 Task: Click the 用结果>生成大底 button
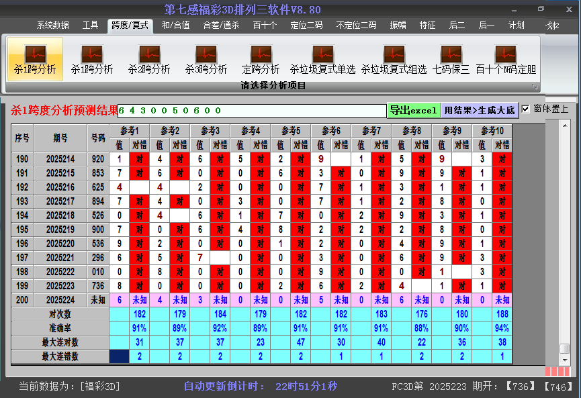480,110
